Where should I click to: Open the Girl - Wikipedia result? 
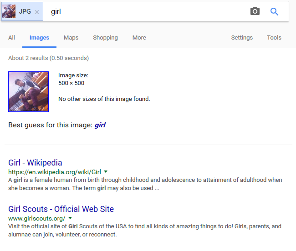35,163
